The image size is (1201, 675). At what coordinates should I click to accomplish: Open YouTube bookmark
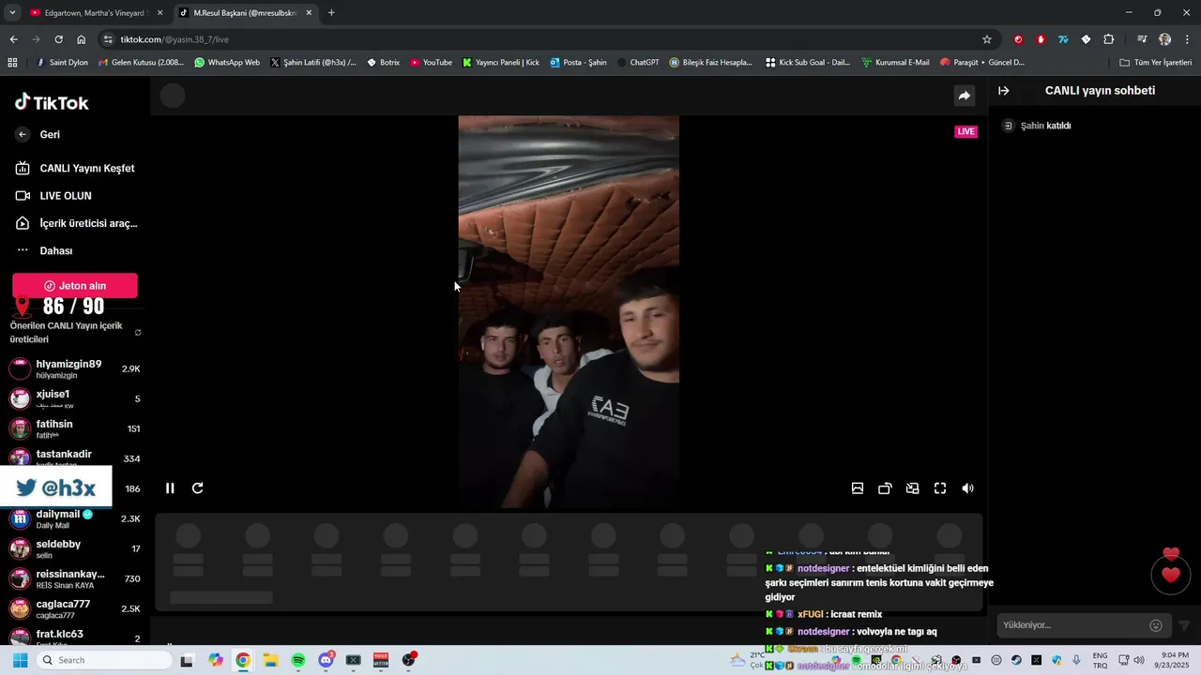coord(431,63)
